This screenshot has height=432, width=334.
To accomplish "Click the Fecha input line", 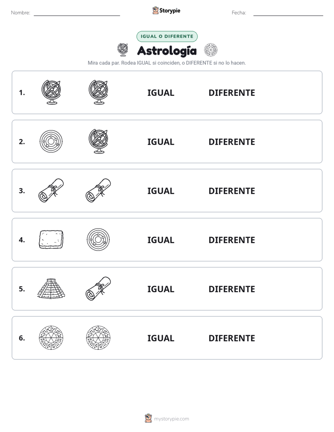I will 288,13.
